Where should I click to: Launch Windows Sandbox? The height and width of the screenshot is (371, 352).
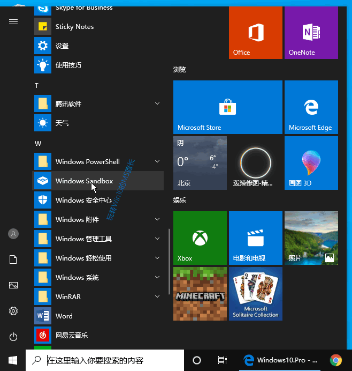(98, 181)
